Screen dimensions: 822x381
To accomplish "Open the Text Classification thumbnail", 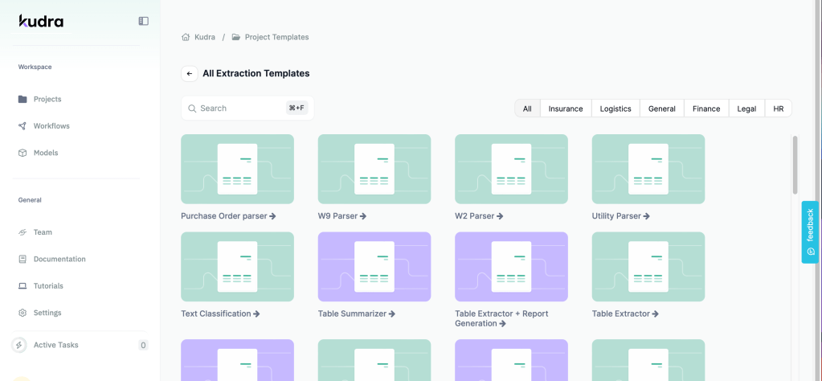I will coord(238,267).
